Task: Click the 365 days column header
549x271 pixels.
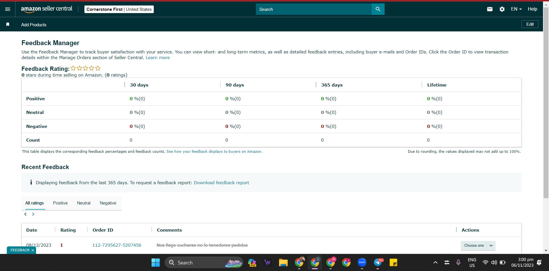Action: tap(332, 85)
